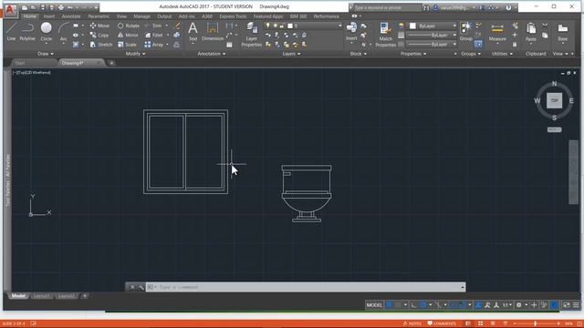Screen dimensions: 584x328
Task: Select the Dimension tool
Action: point(213,32)
